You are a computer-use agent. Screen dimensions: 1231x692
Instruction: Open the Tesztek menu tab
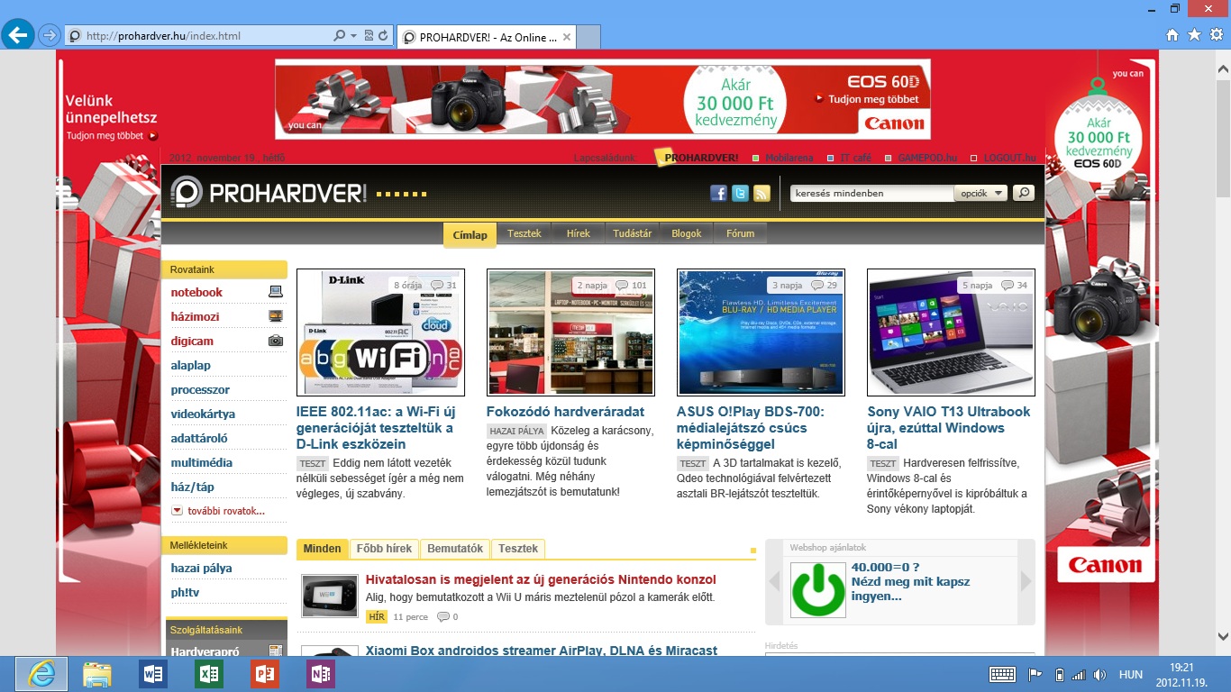tap(524, 233)
